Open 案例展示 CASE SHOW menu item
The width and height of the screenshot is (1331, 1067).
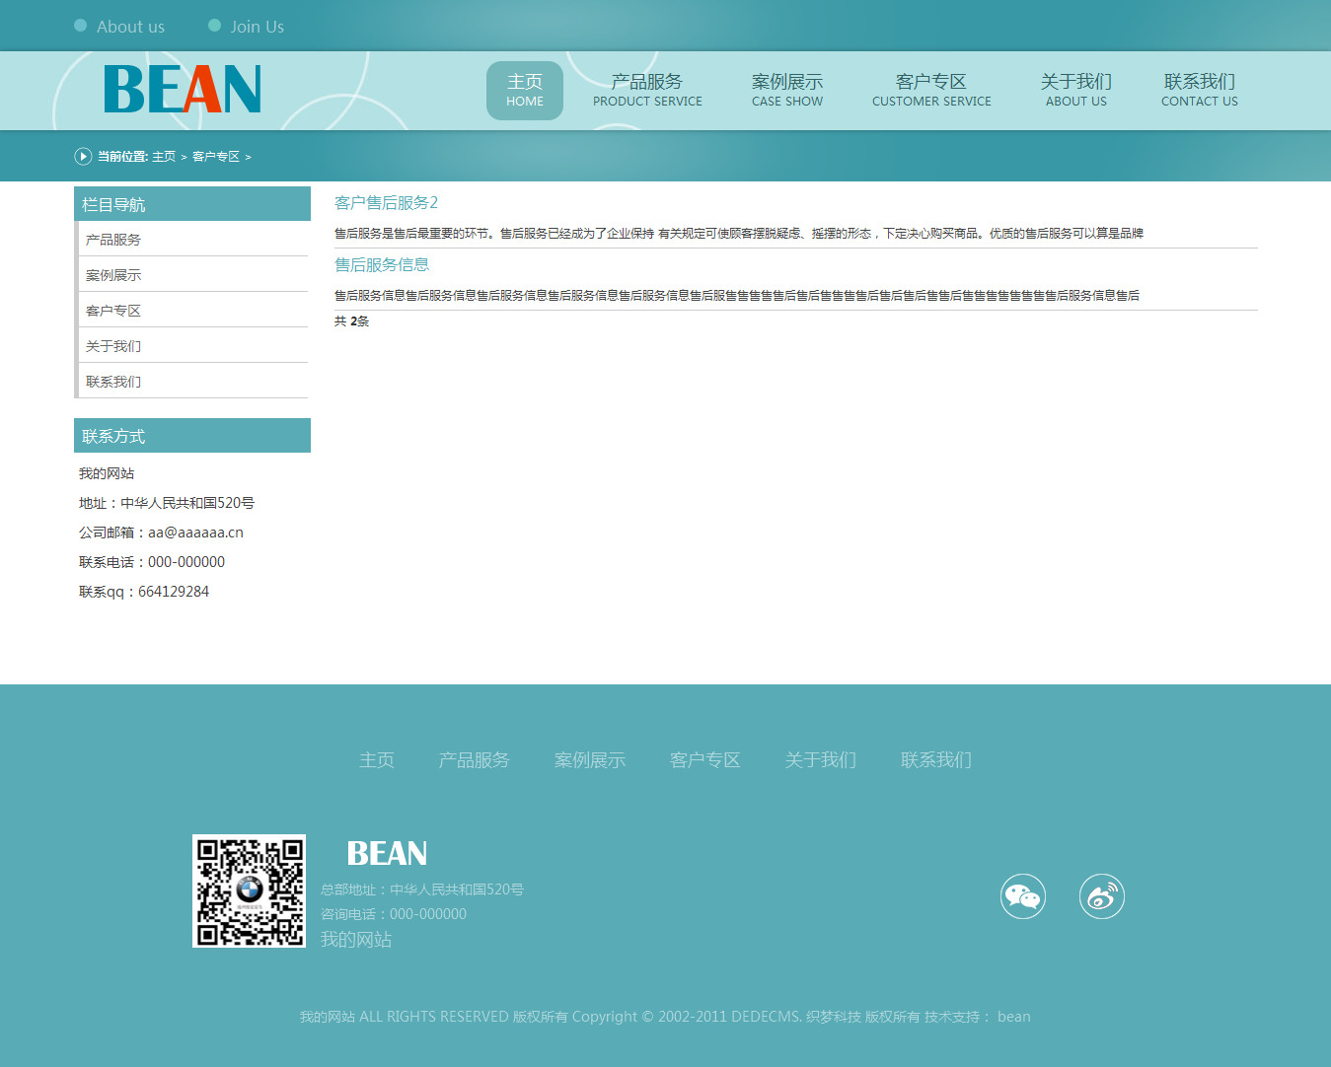coord(787,90)
